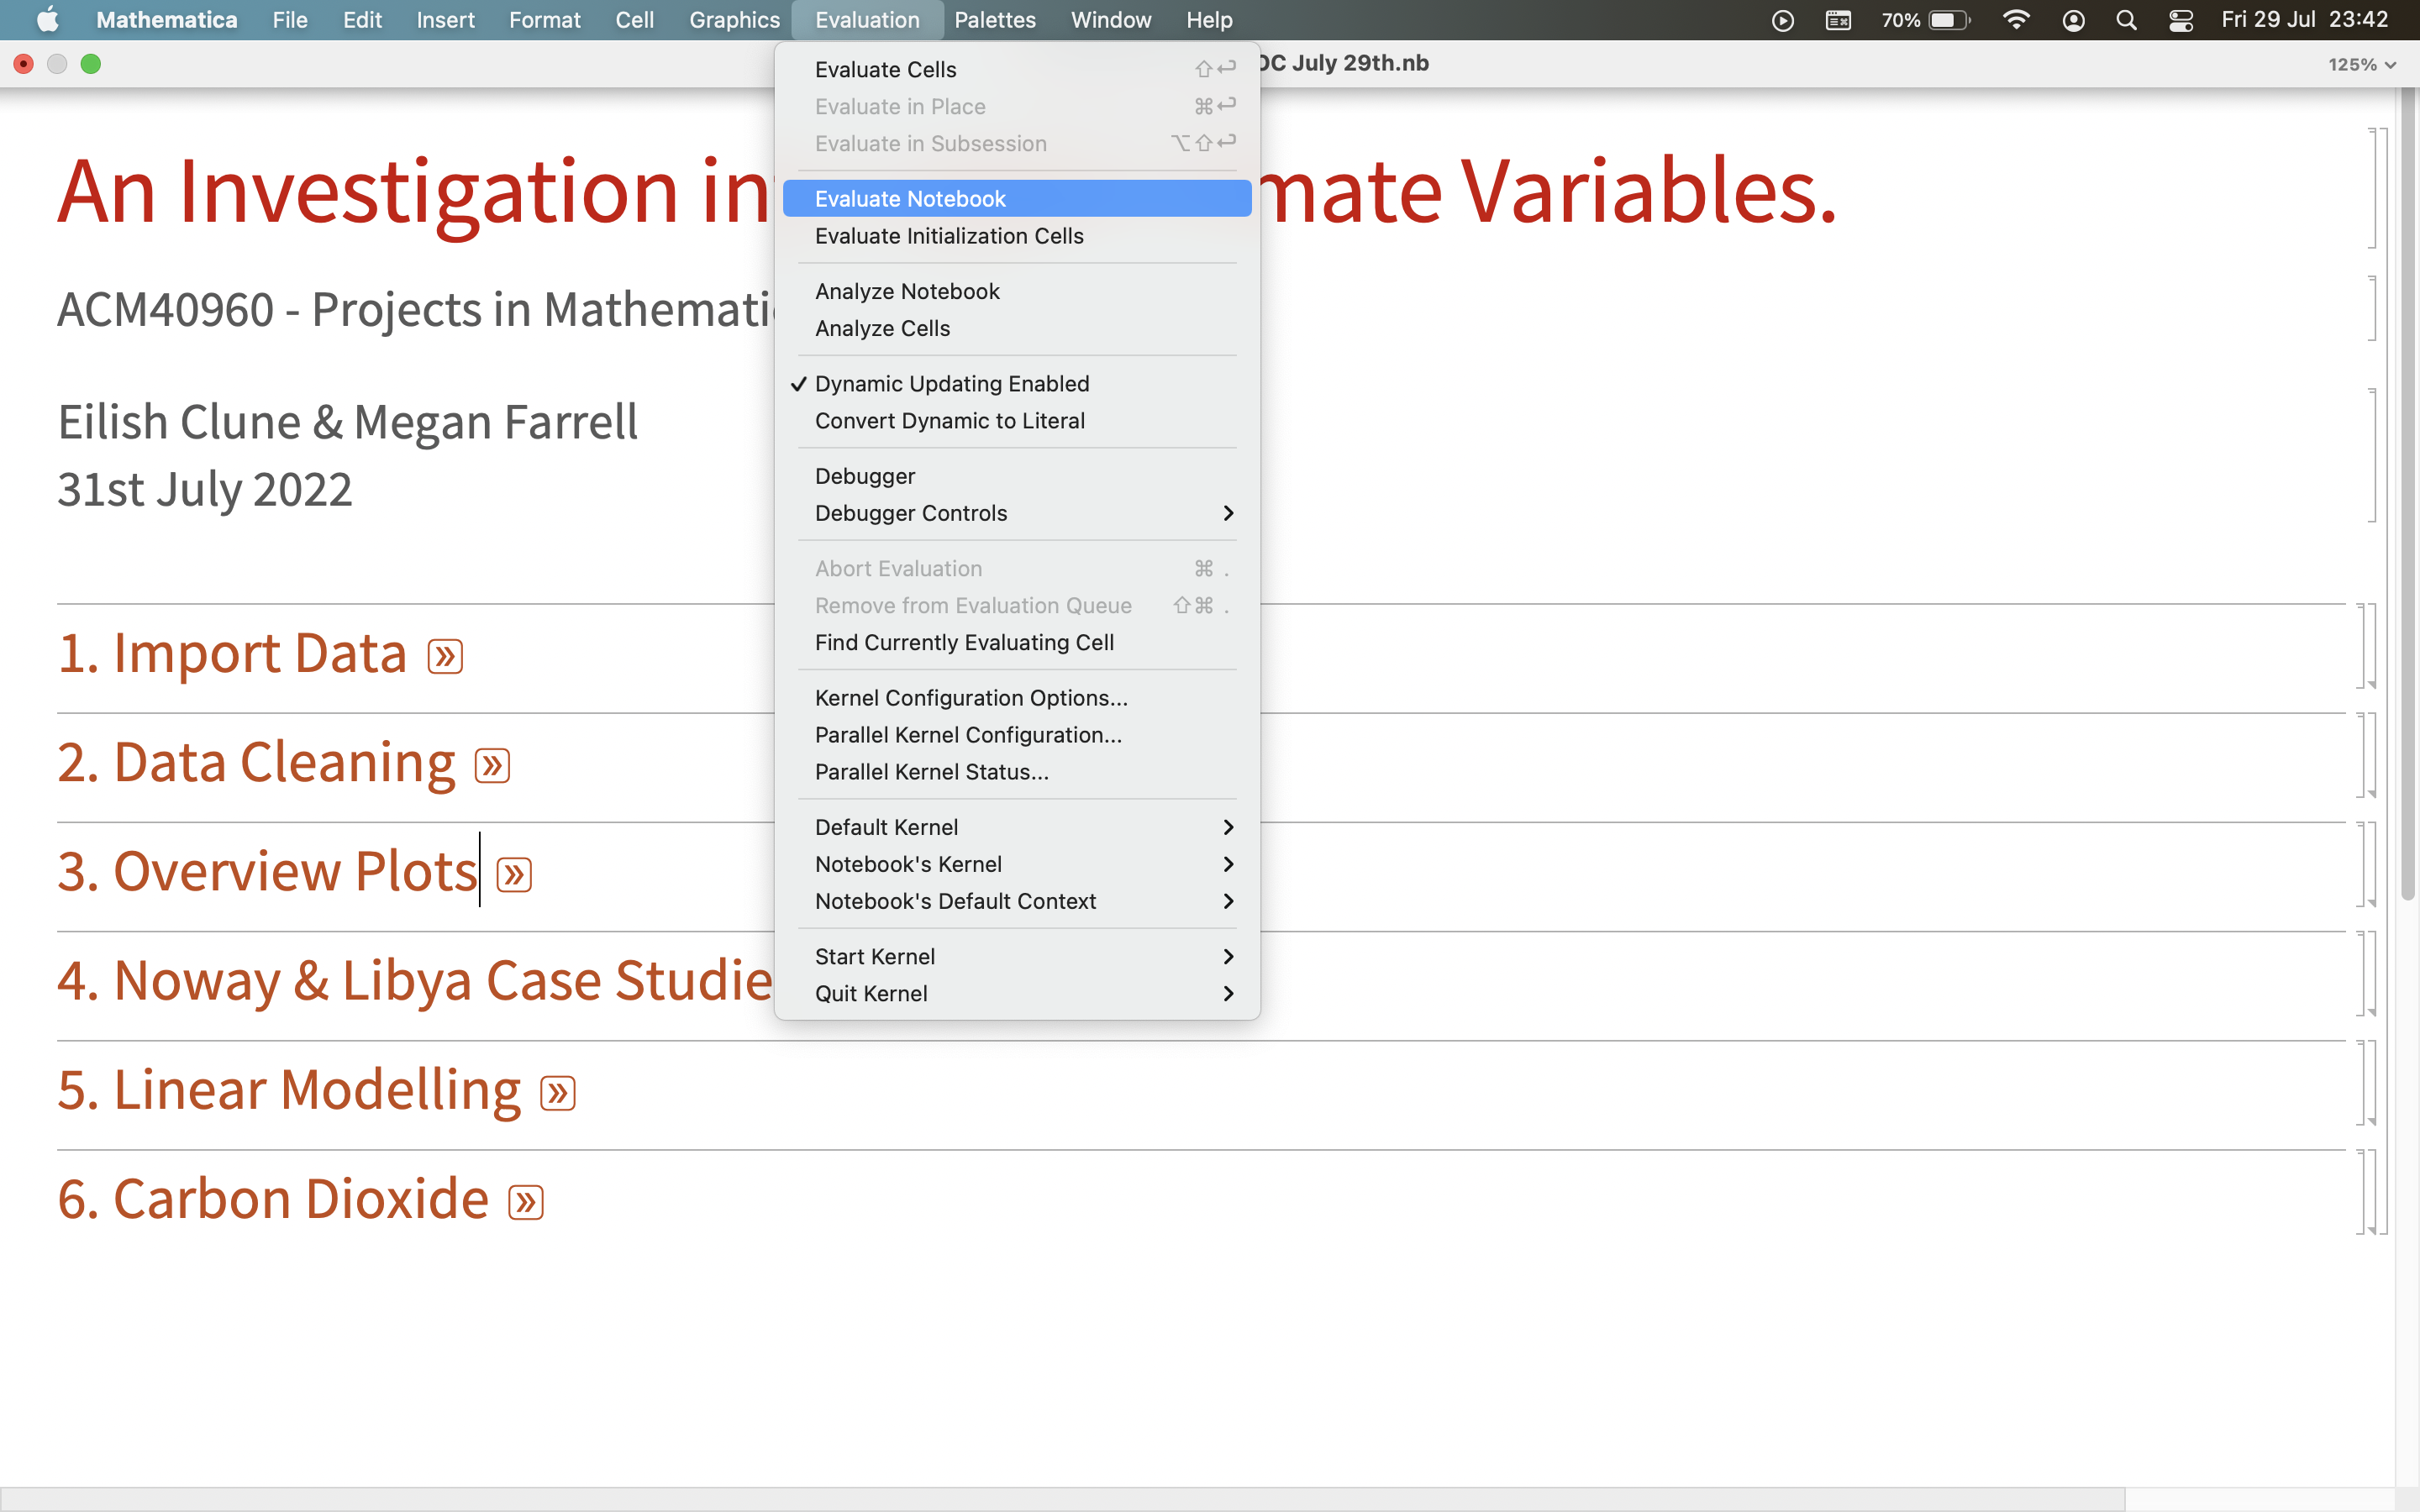Click the keyboard input source icon

click(x=1838, y=20)
